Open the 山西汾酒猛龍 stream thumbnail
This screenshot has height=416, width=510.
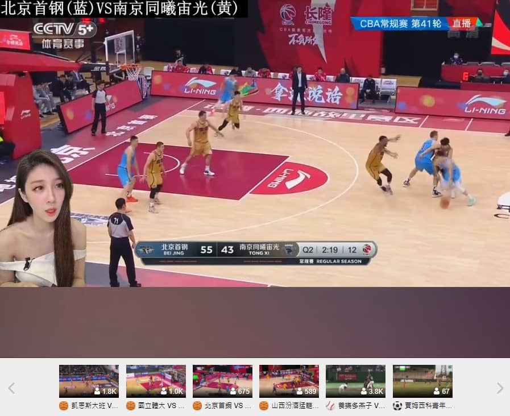tap(289, 381)
